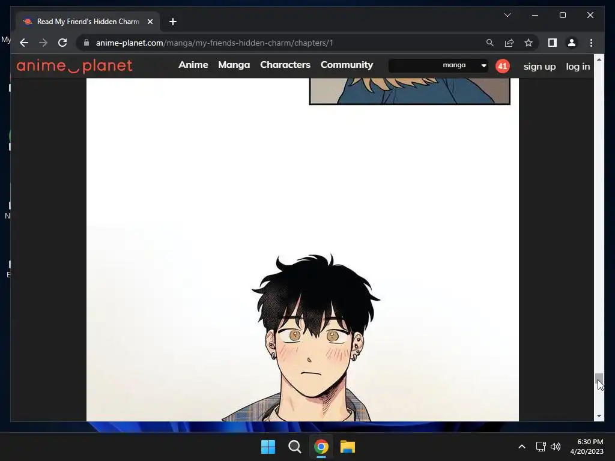Viewport: 615px width, 461px height.
Task: Open the Characters menu
Action: tap(285, 65)
